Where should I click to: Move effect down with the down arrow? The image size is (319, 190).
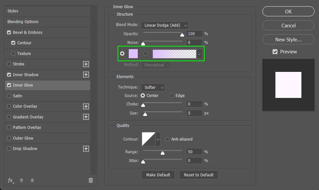coord(32,180)
